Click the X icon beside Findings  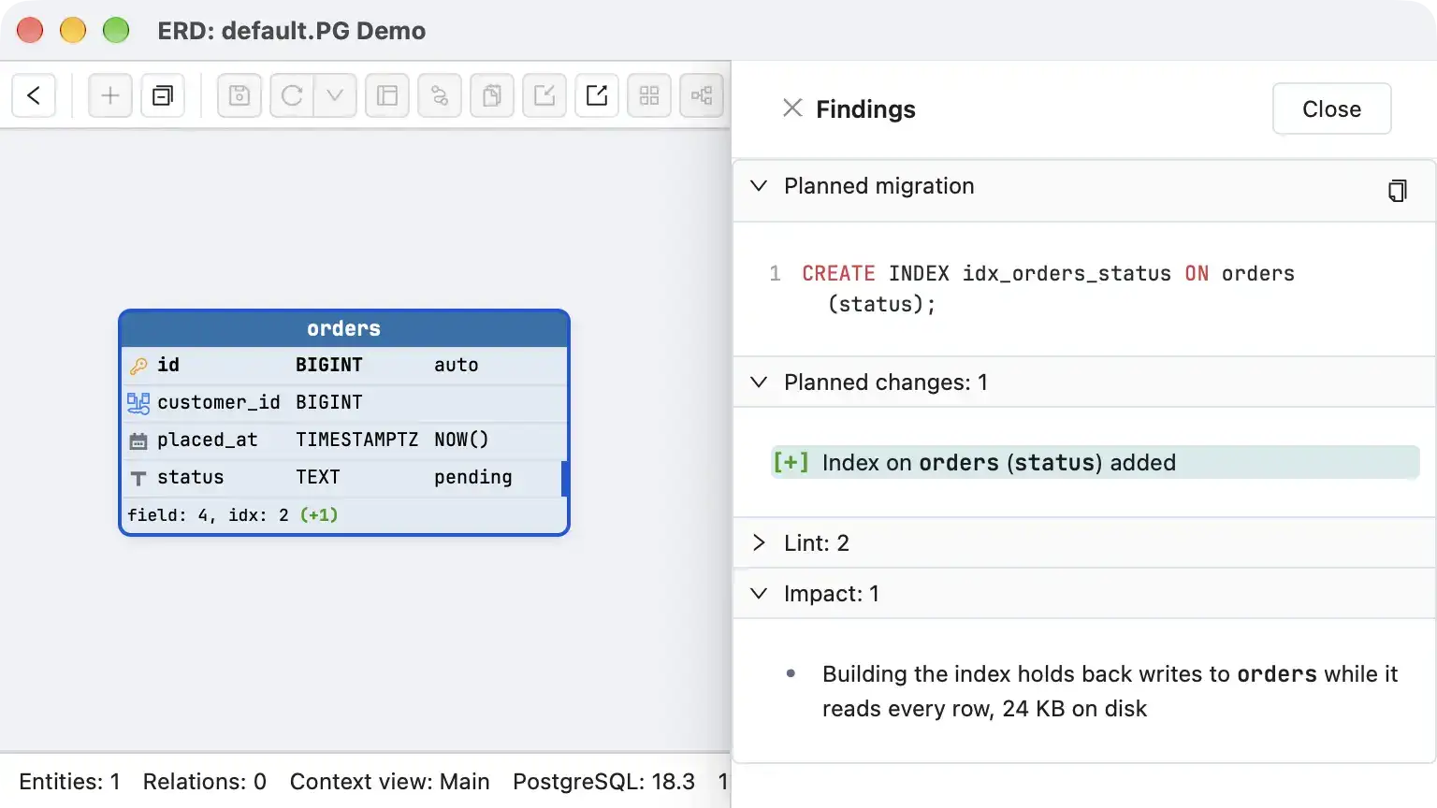[792, 108]
